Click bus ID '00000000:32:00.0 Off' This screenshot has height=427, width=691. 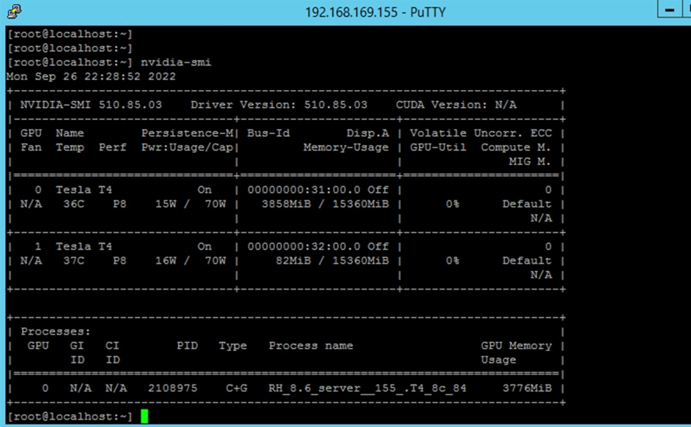pos(317,247)
